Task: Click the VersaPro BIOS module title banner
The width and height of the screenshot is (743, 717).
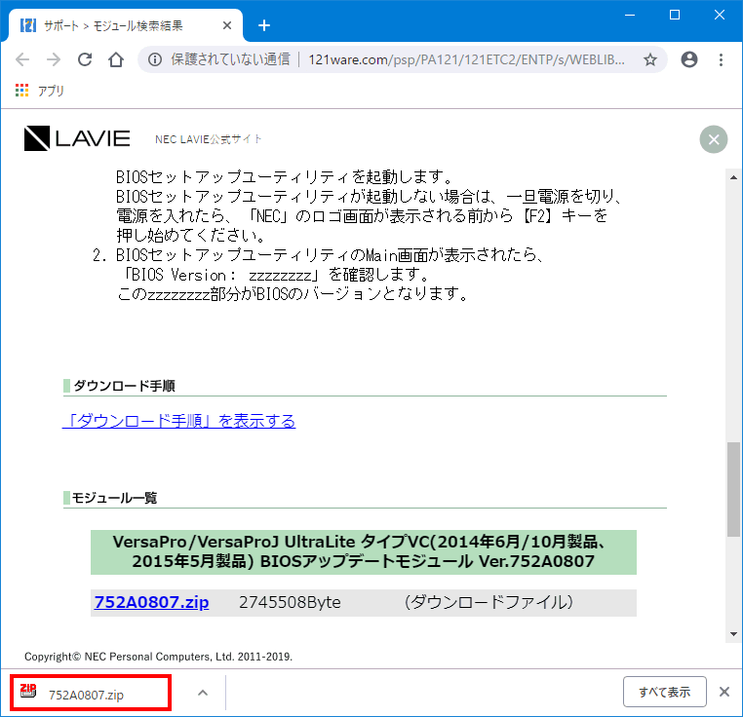Action: click(x=364, y=552)
